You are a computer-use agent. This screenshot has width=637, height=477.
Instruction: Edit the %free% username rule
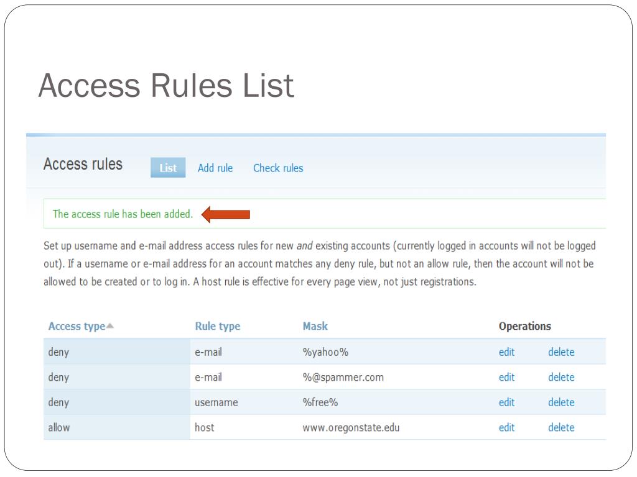pyautogui.click(x=506, y=402)
